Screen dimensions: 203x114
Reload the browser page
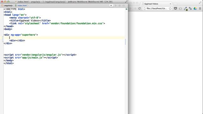[139, 9]
